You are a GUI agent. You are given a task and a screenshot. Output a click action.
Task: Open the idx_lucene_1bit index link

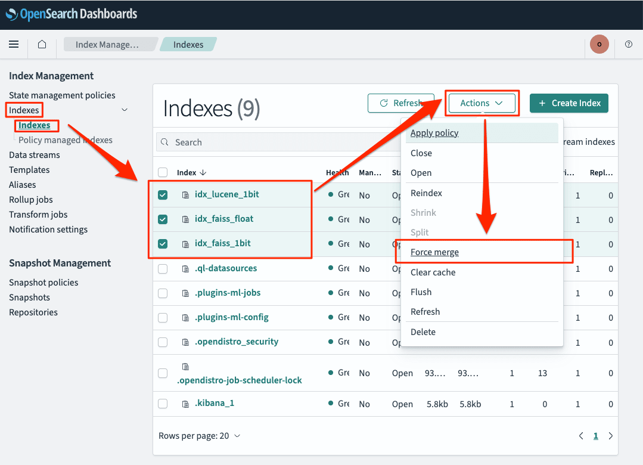227,194
